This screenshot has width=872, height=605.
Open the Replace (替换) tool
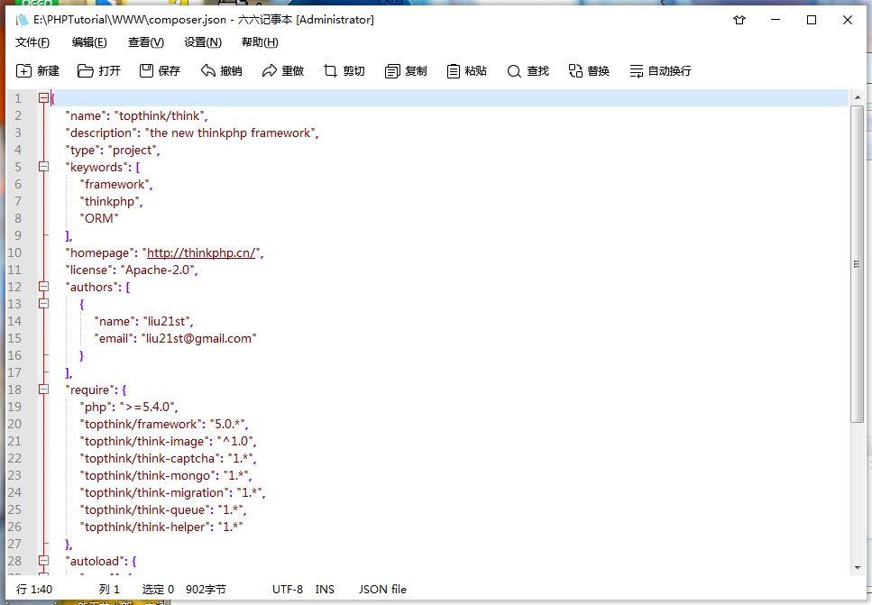(576, 71)
